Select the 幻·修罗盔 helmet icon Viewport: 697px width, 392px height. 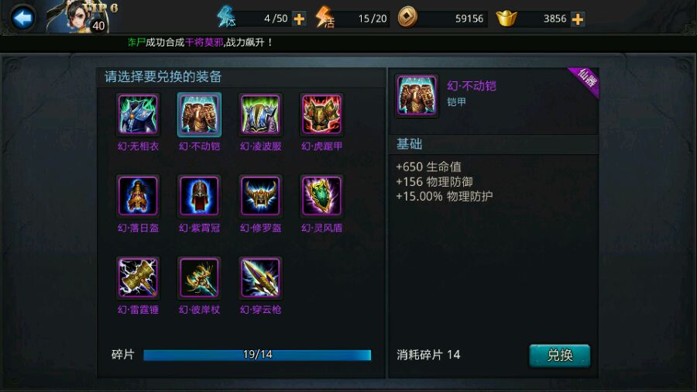click(260, 196)
